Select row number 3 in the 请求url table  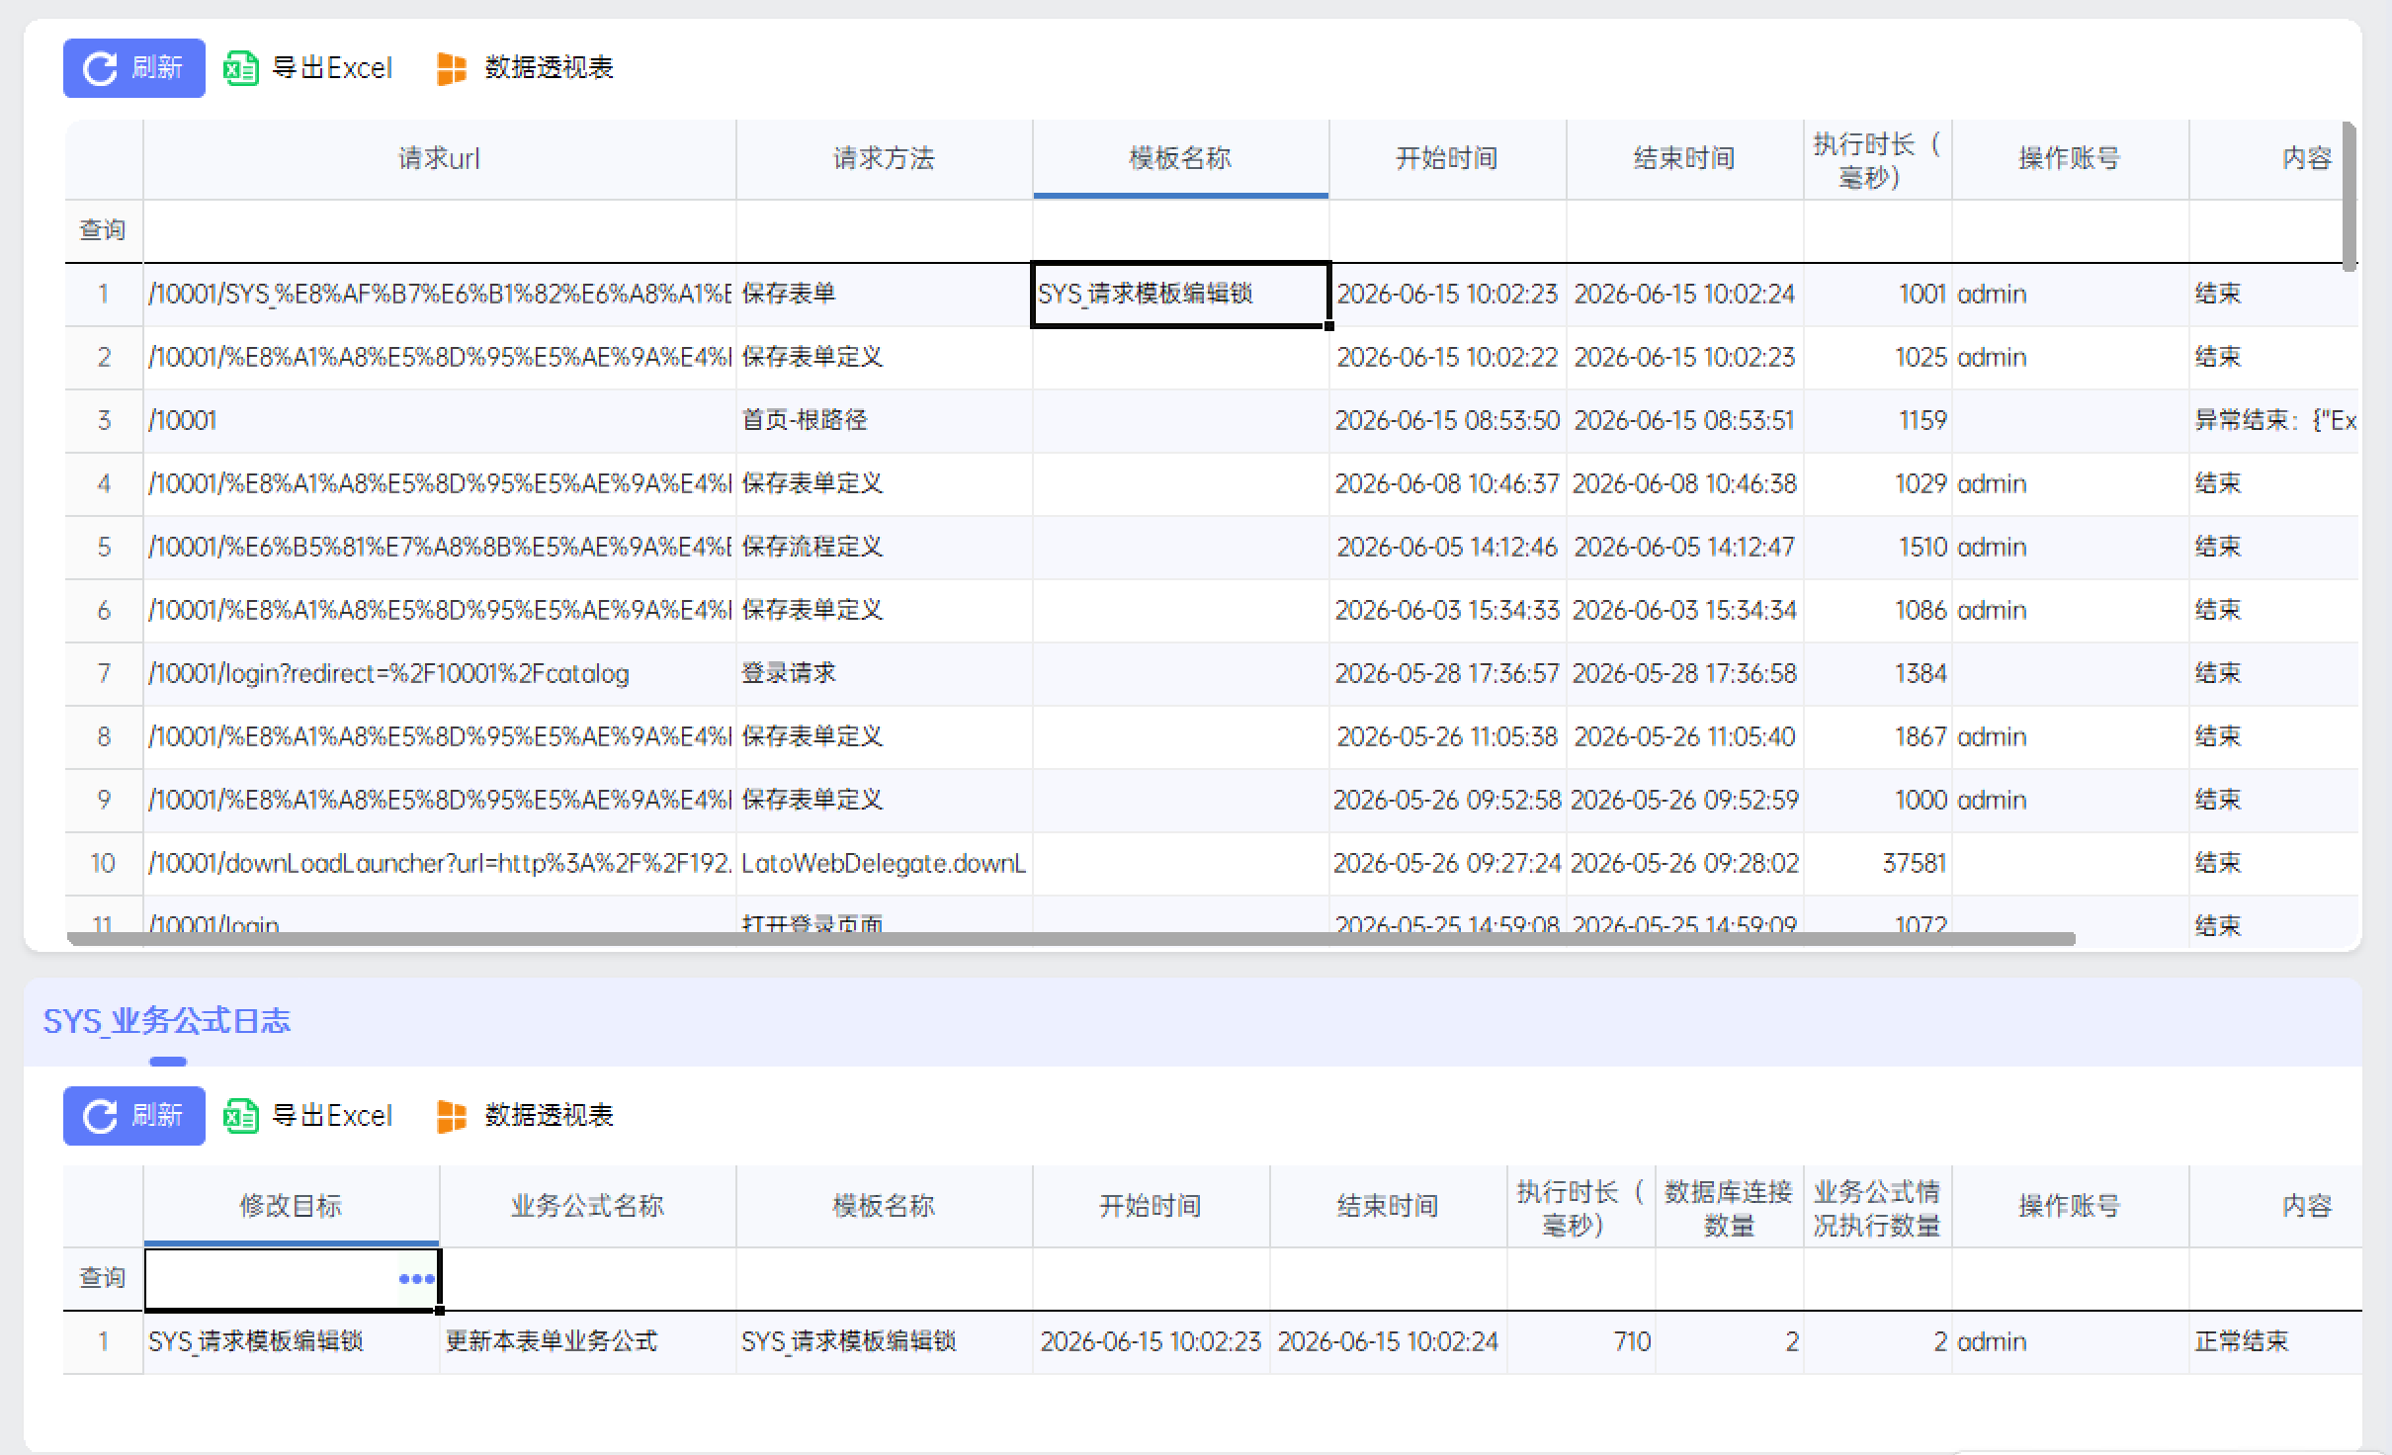[104, 421]
